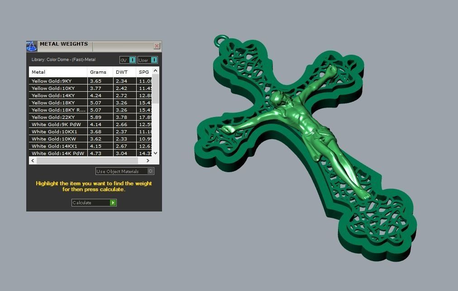The width and height of the screenshot is (458, 291).
Task: Toggle the GV library switch
Action: (x=128, y=60)
